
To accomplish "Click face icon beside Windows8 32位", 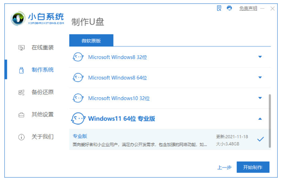I will point(78,57).
